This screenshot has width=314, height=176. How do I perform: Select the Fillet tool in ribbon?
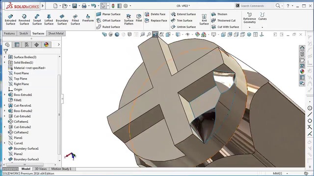139,18
